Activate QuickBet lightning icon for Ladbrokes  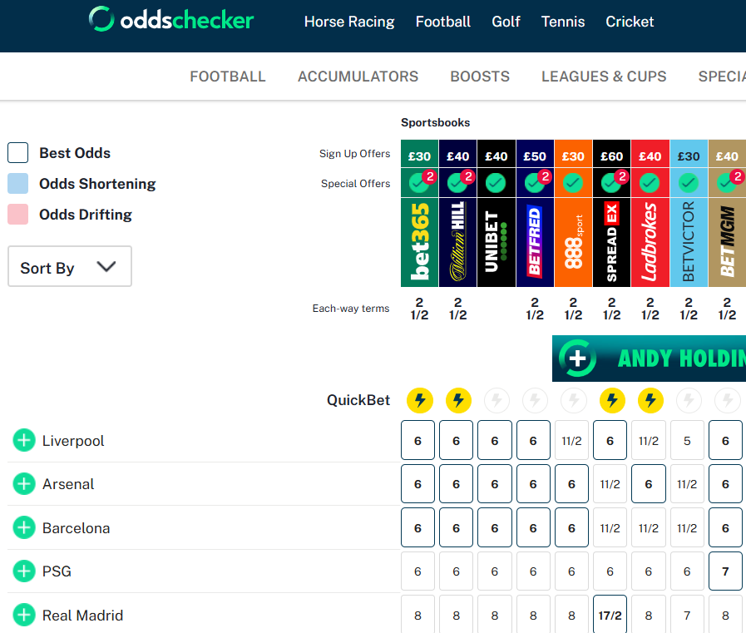click(650, 400)
